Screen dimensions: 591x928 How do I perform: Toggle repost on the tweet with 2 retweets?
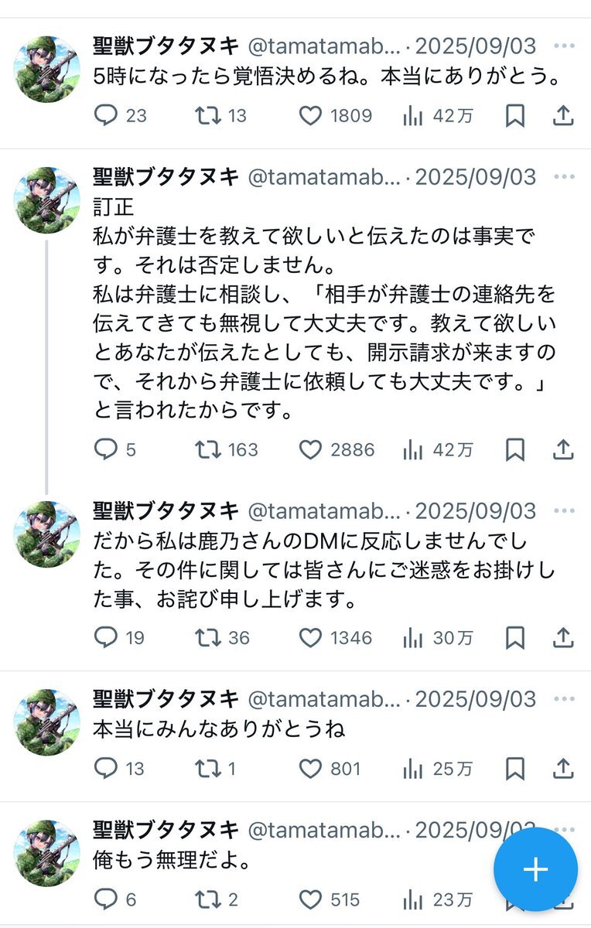click(x=207, y=899)
